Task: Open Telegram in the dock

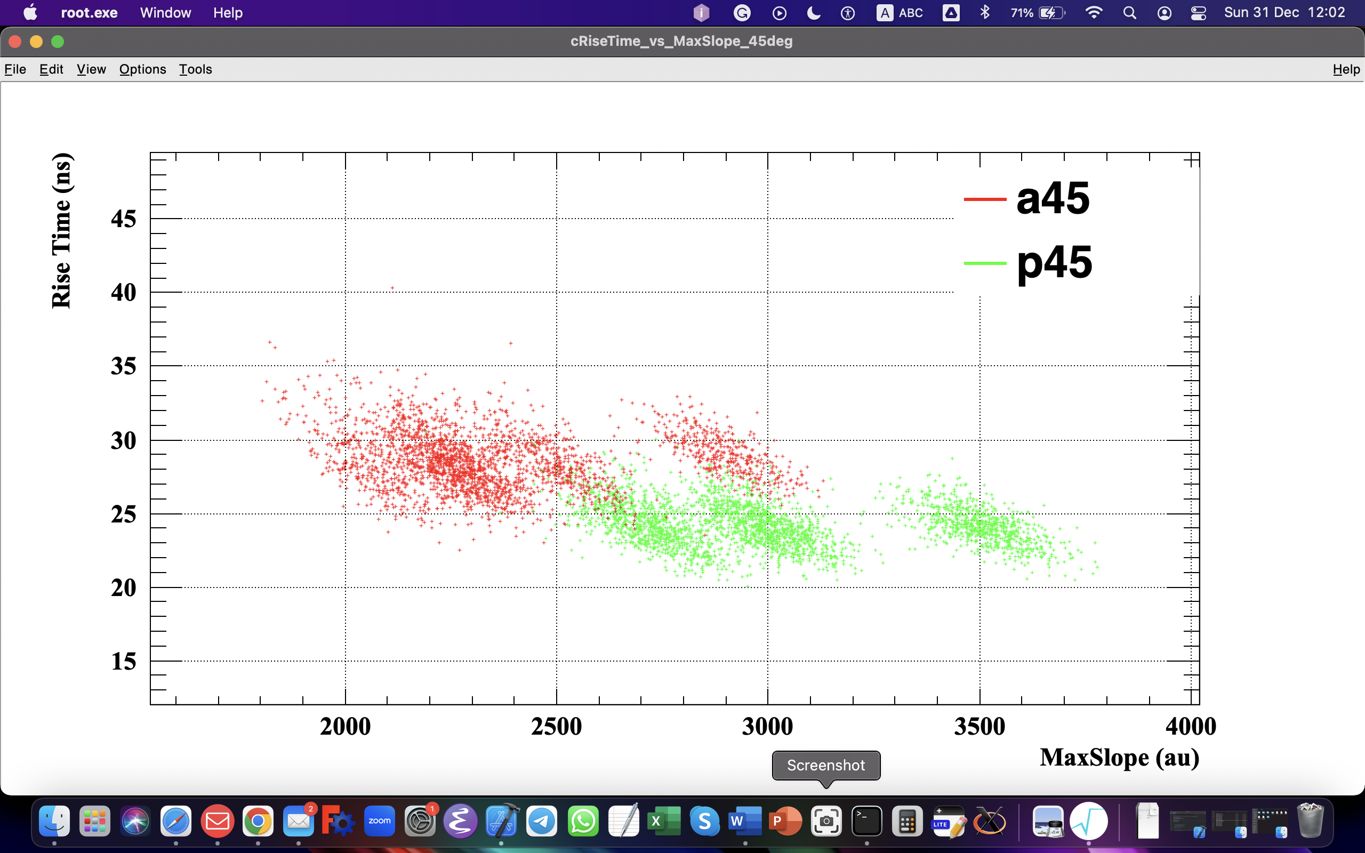Action: coord(542,821)
